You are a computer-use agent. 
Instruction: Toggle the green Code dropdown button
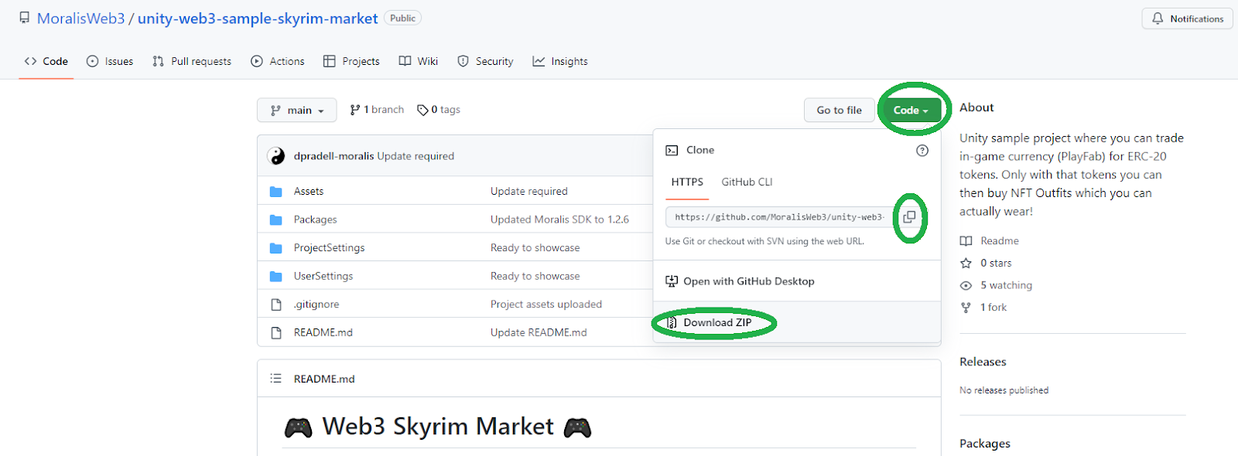[911, 111]
